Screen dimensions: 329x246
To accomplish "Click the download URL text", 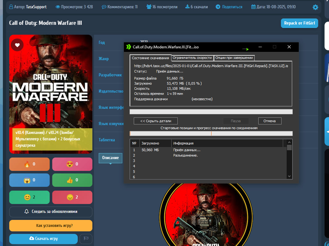I will 211,66.
